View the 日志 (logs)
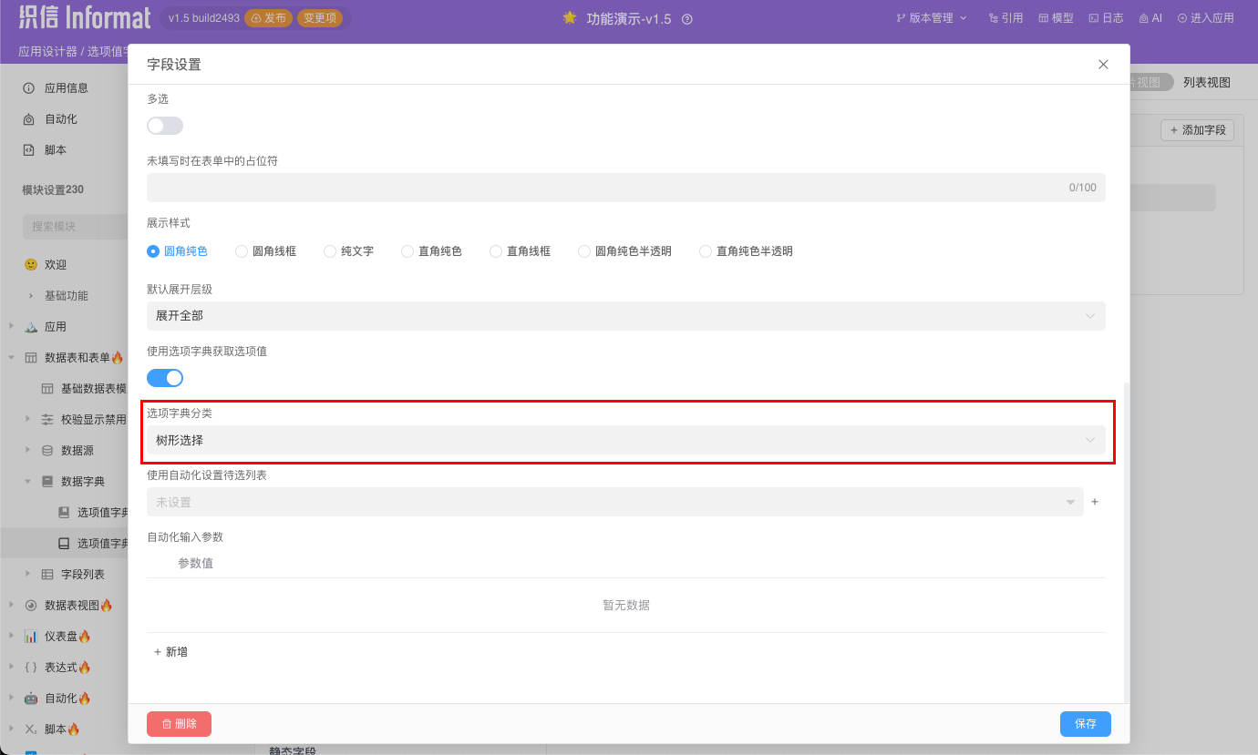Image resolution: width=1258 pixels, height=755 pixels. coord(1105,16)
